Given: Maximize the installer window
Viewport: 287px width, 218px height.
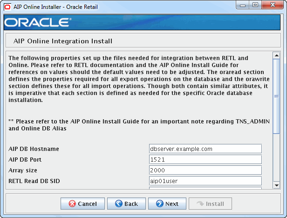Looking at the screenshot, I should tap(255, 5).
